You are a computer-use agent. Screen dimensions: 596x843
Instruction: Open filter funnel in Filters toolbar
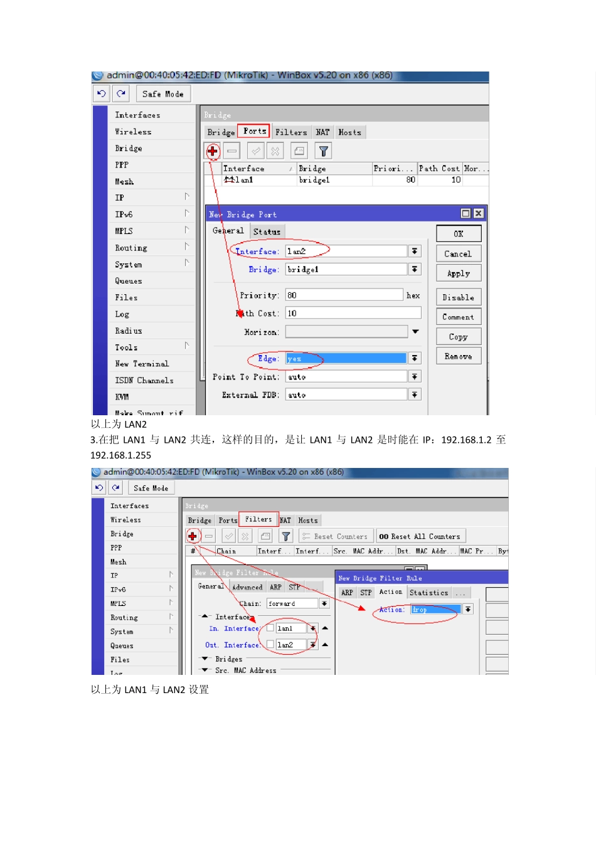pos(286,536)
